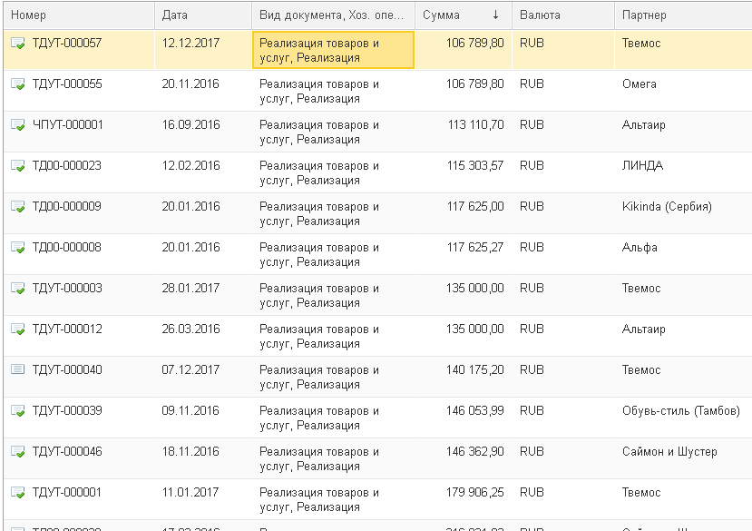Click document icon for ТДУТ-000057 row

pyautogui.click(x=17, y=44)
